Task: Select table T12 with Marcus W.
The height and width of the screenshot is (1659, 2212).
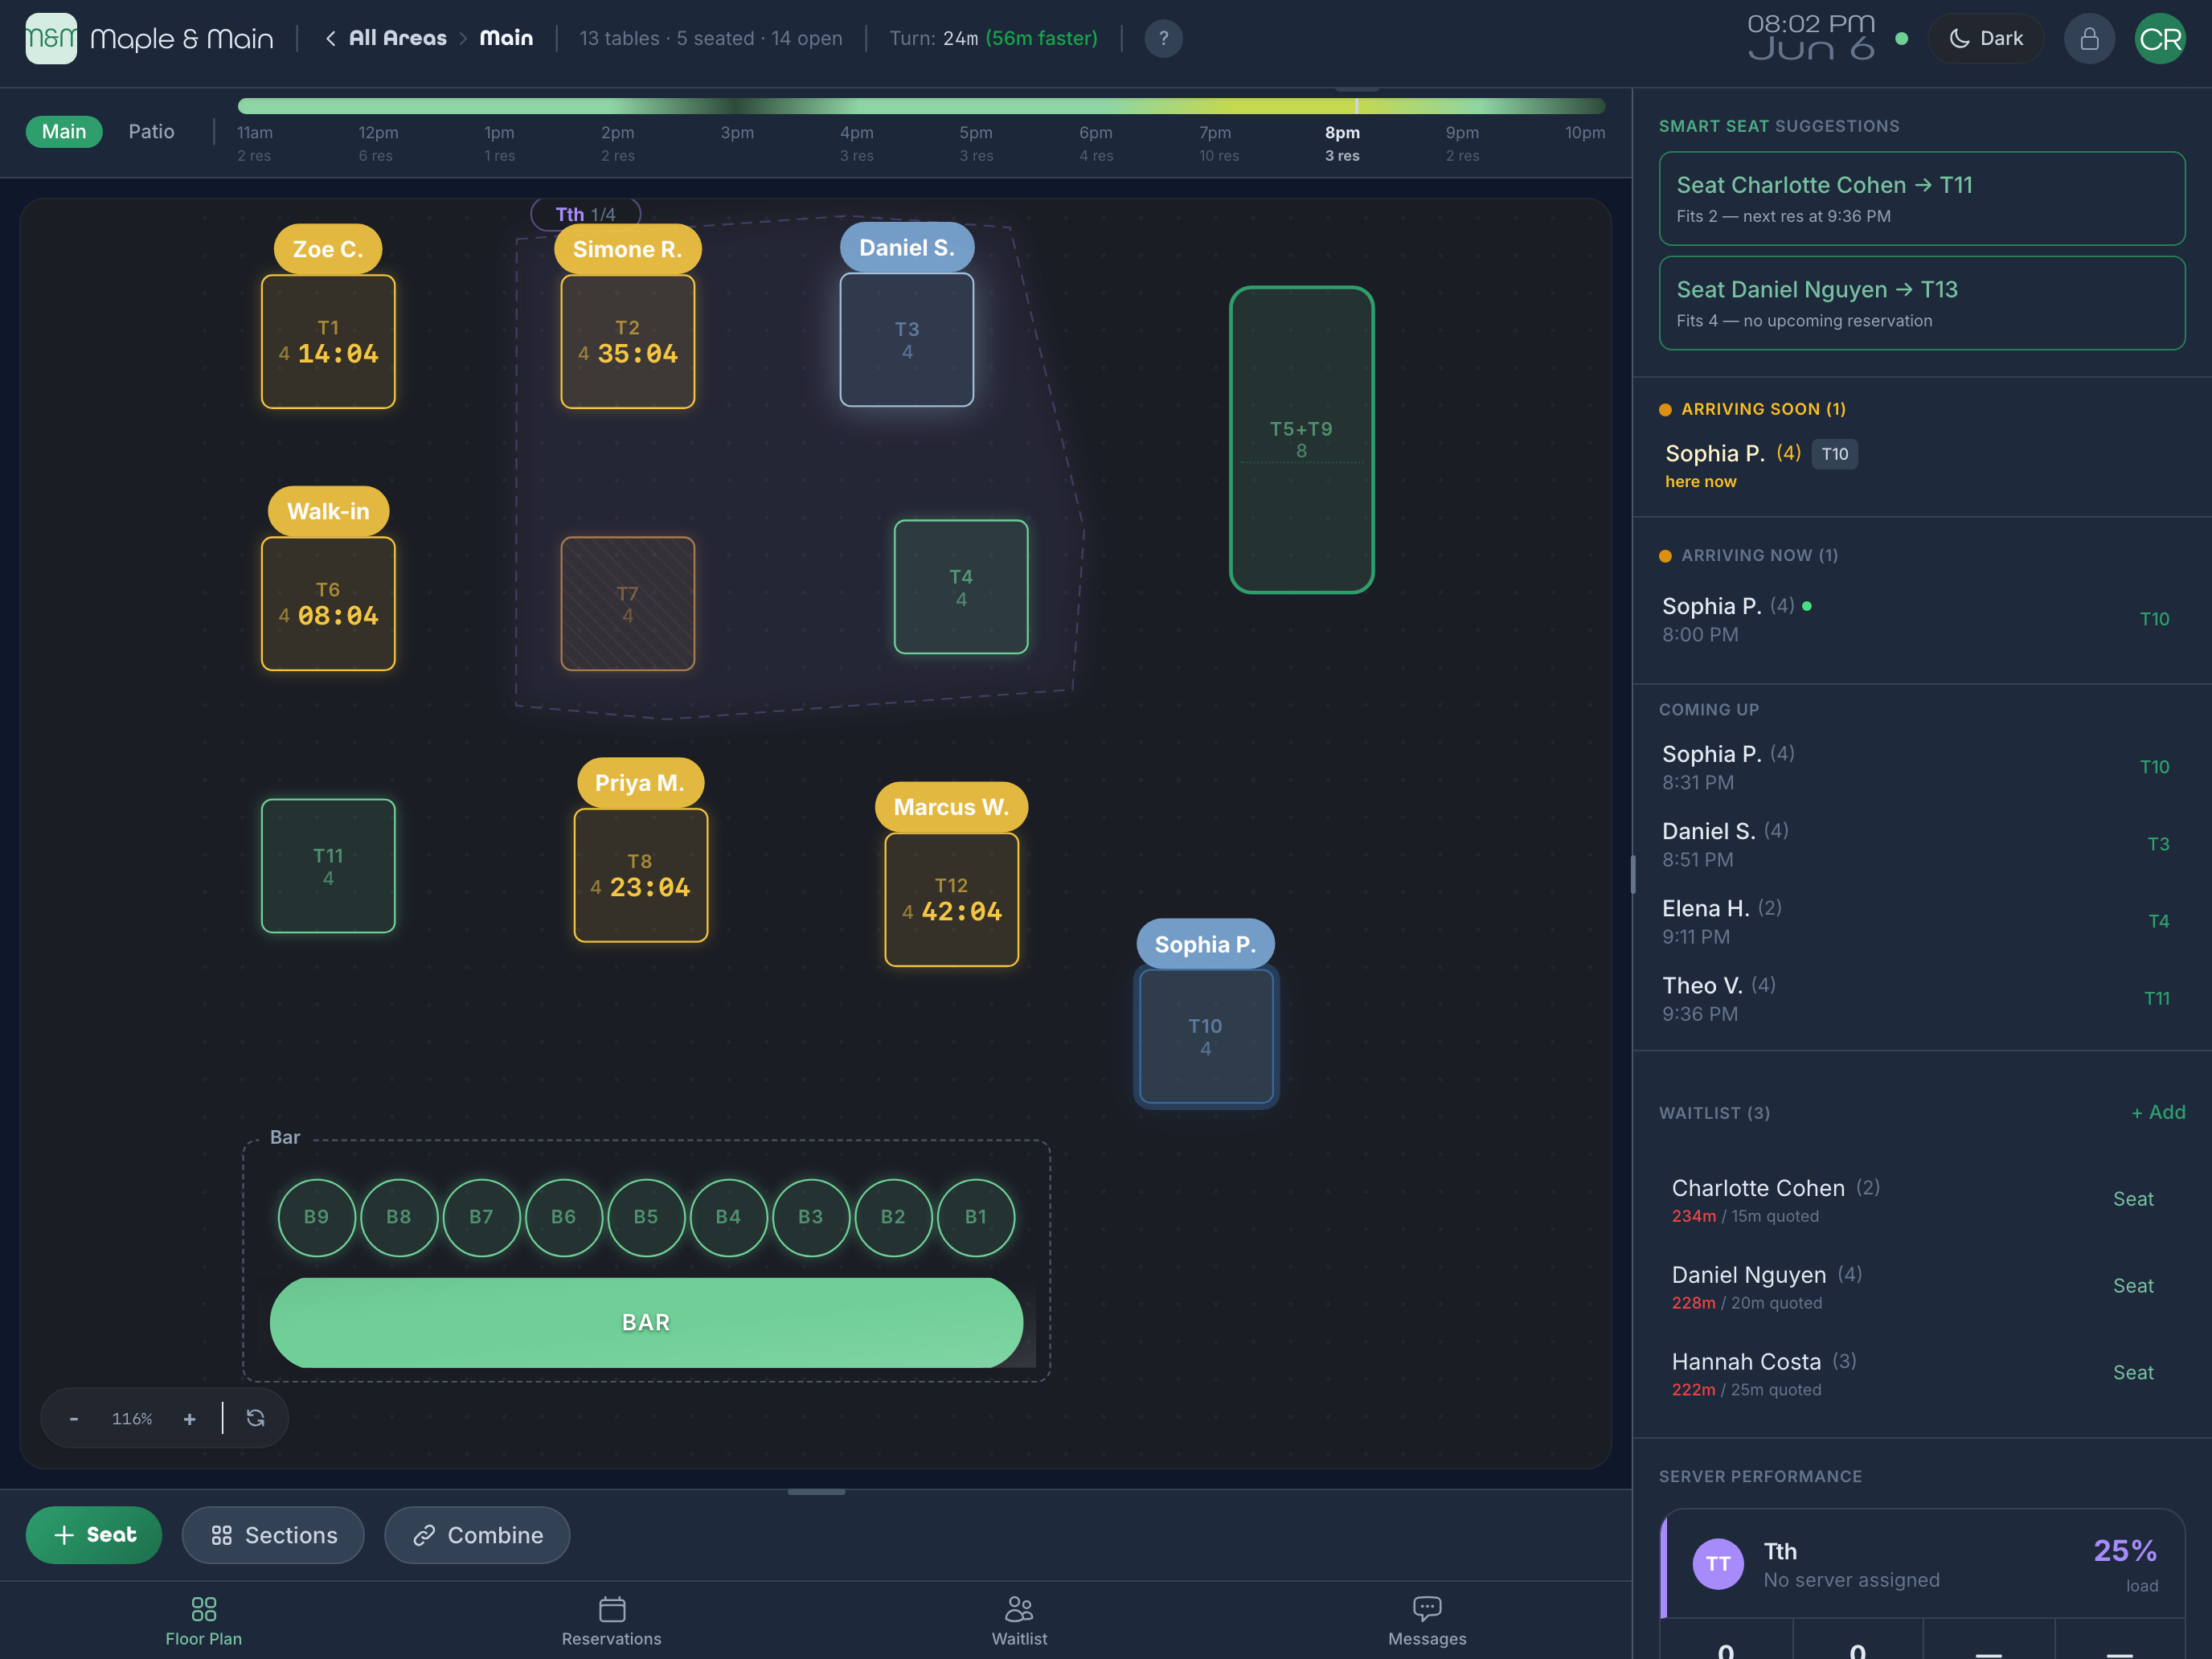Action: tap(951, 899)
